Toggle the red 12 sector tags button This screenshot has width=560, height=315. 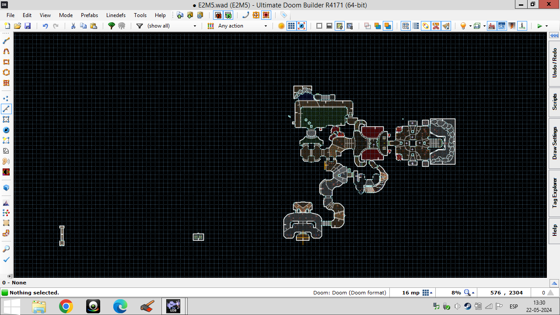click(x=218, y=15)
